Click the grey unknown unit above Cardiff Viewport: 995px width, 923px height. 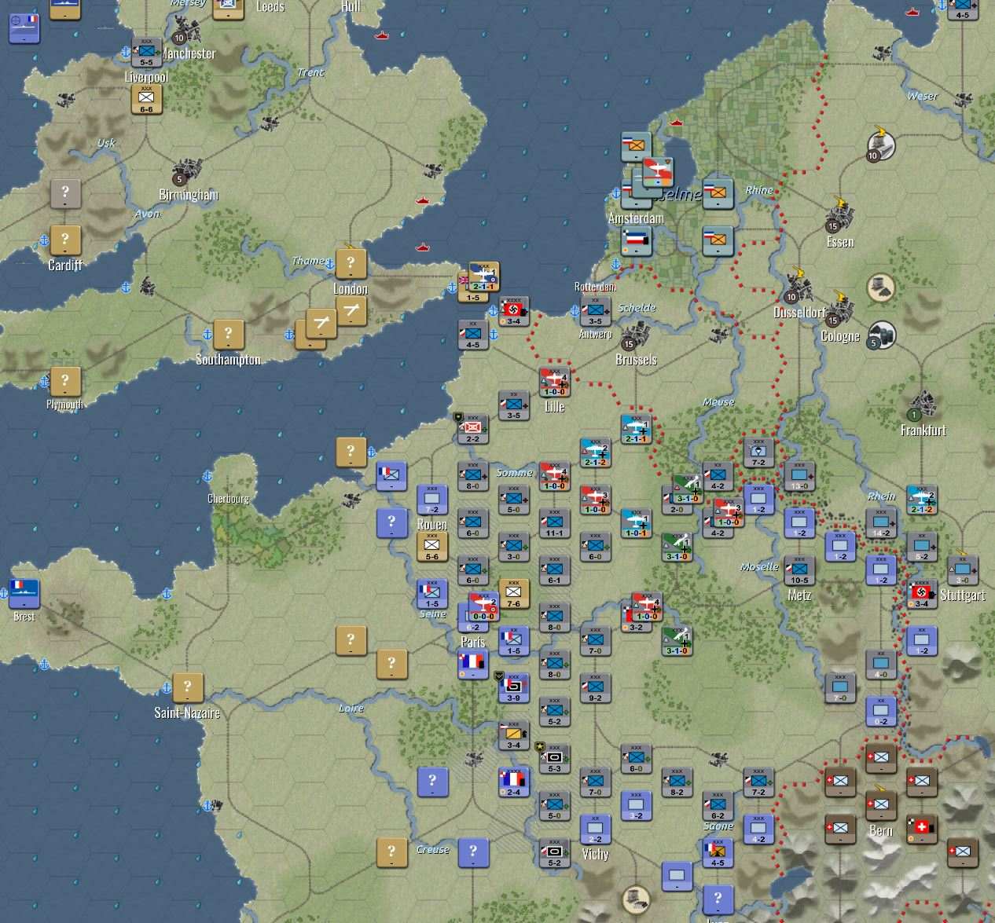(x=64, y=192)
